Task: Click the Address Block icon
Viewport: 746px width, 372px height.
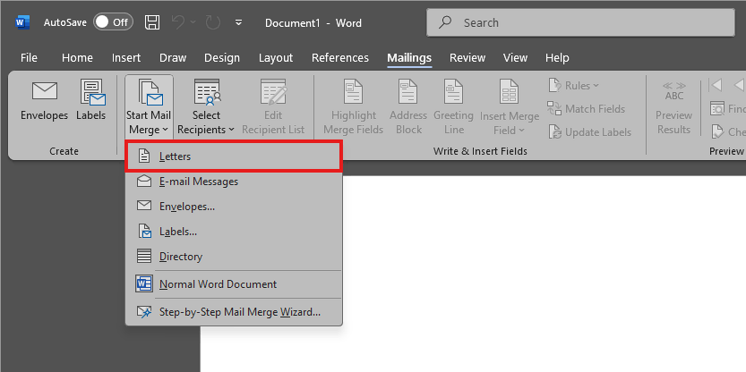Action: pos(408,92)
